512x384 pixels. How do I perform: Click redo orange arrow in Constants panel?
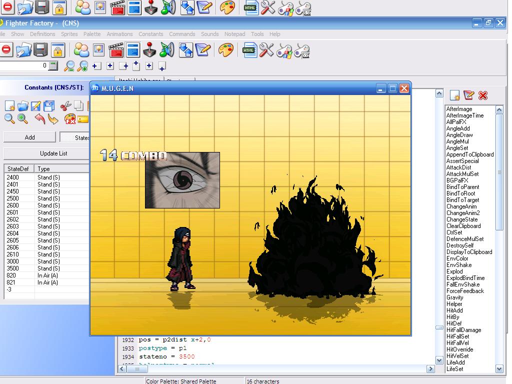53,119
